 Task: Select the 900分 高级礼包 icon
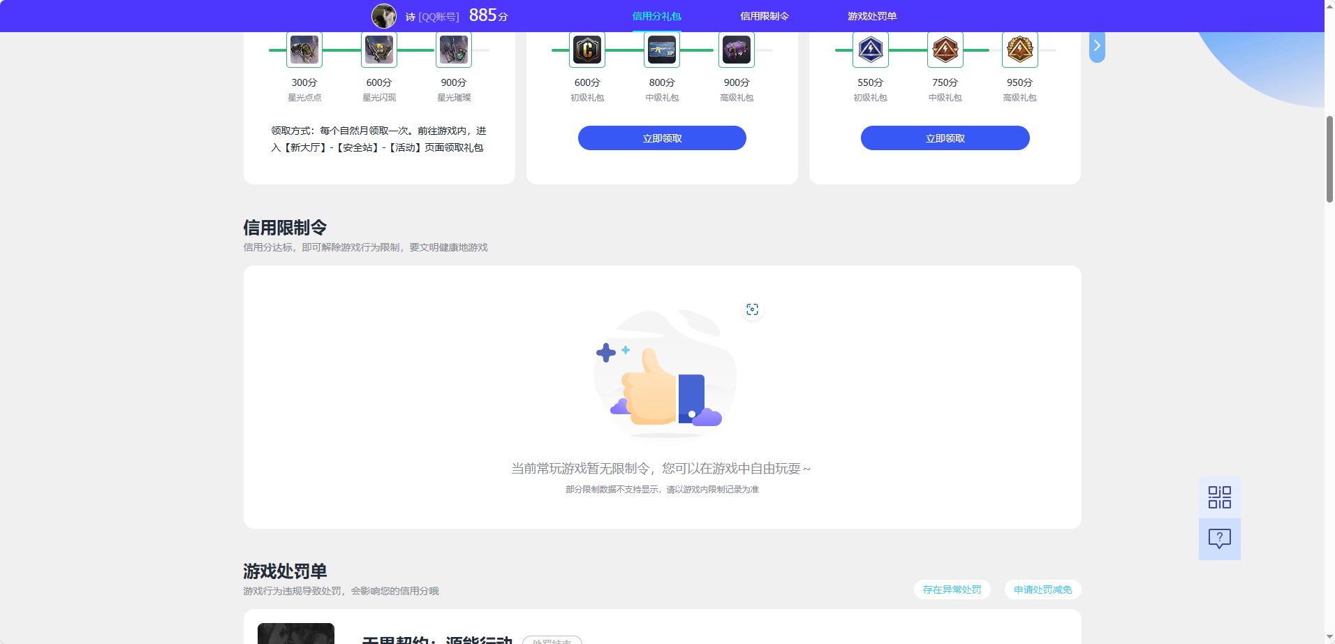737,50
